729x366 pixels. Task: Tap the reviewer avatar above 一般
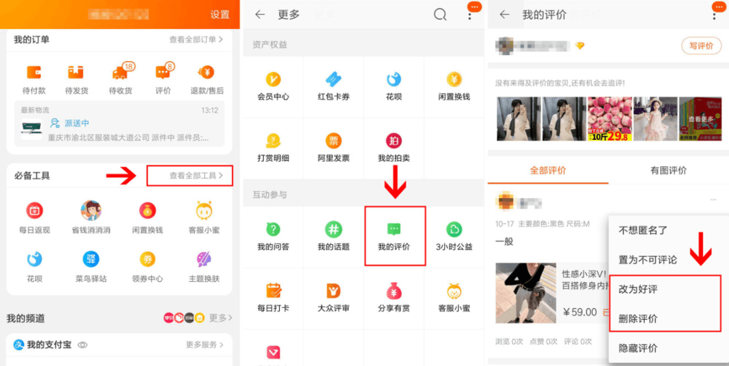[x=504, y=202]
